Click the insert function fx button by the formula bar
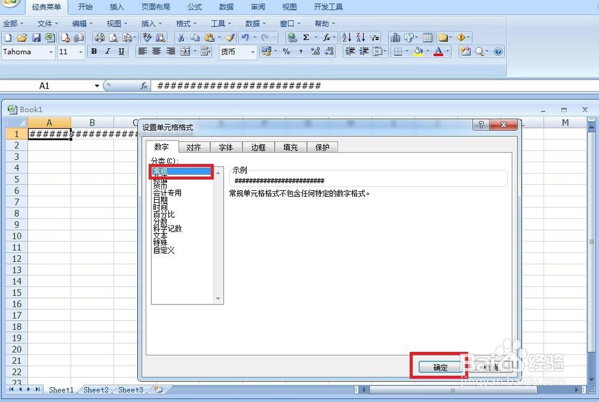 tap(144, 86)
